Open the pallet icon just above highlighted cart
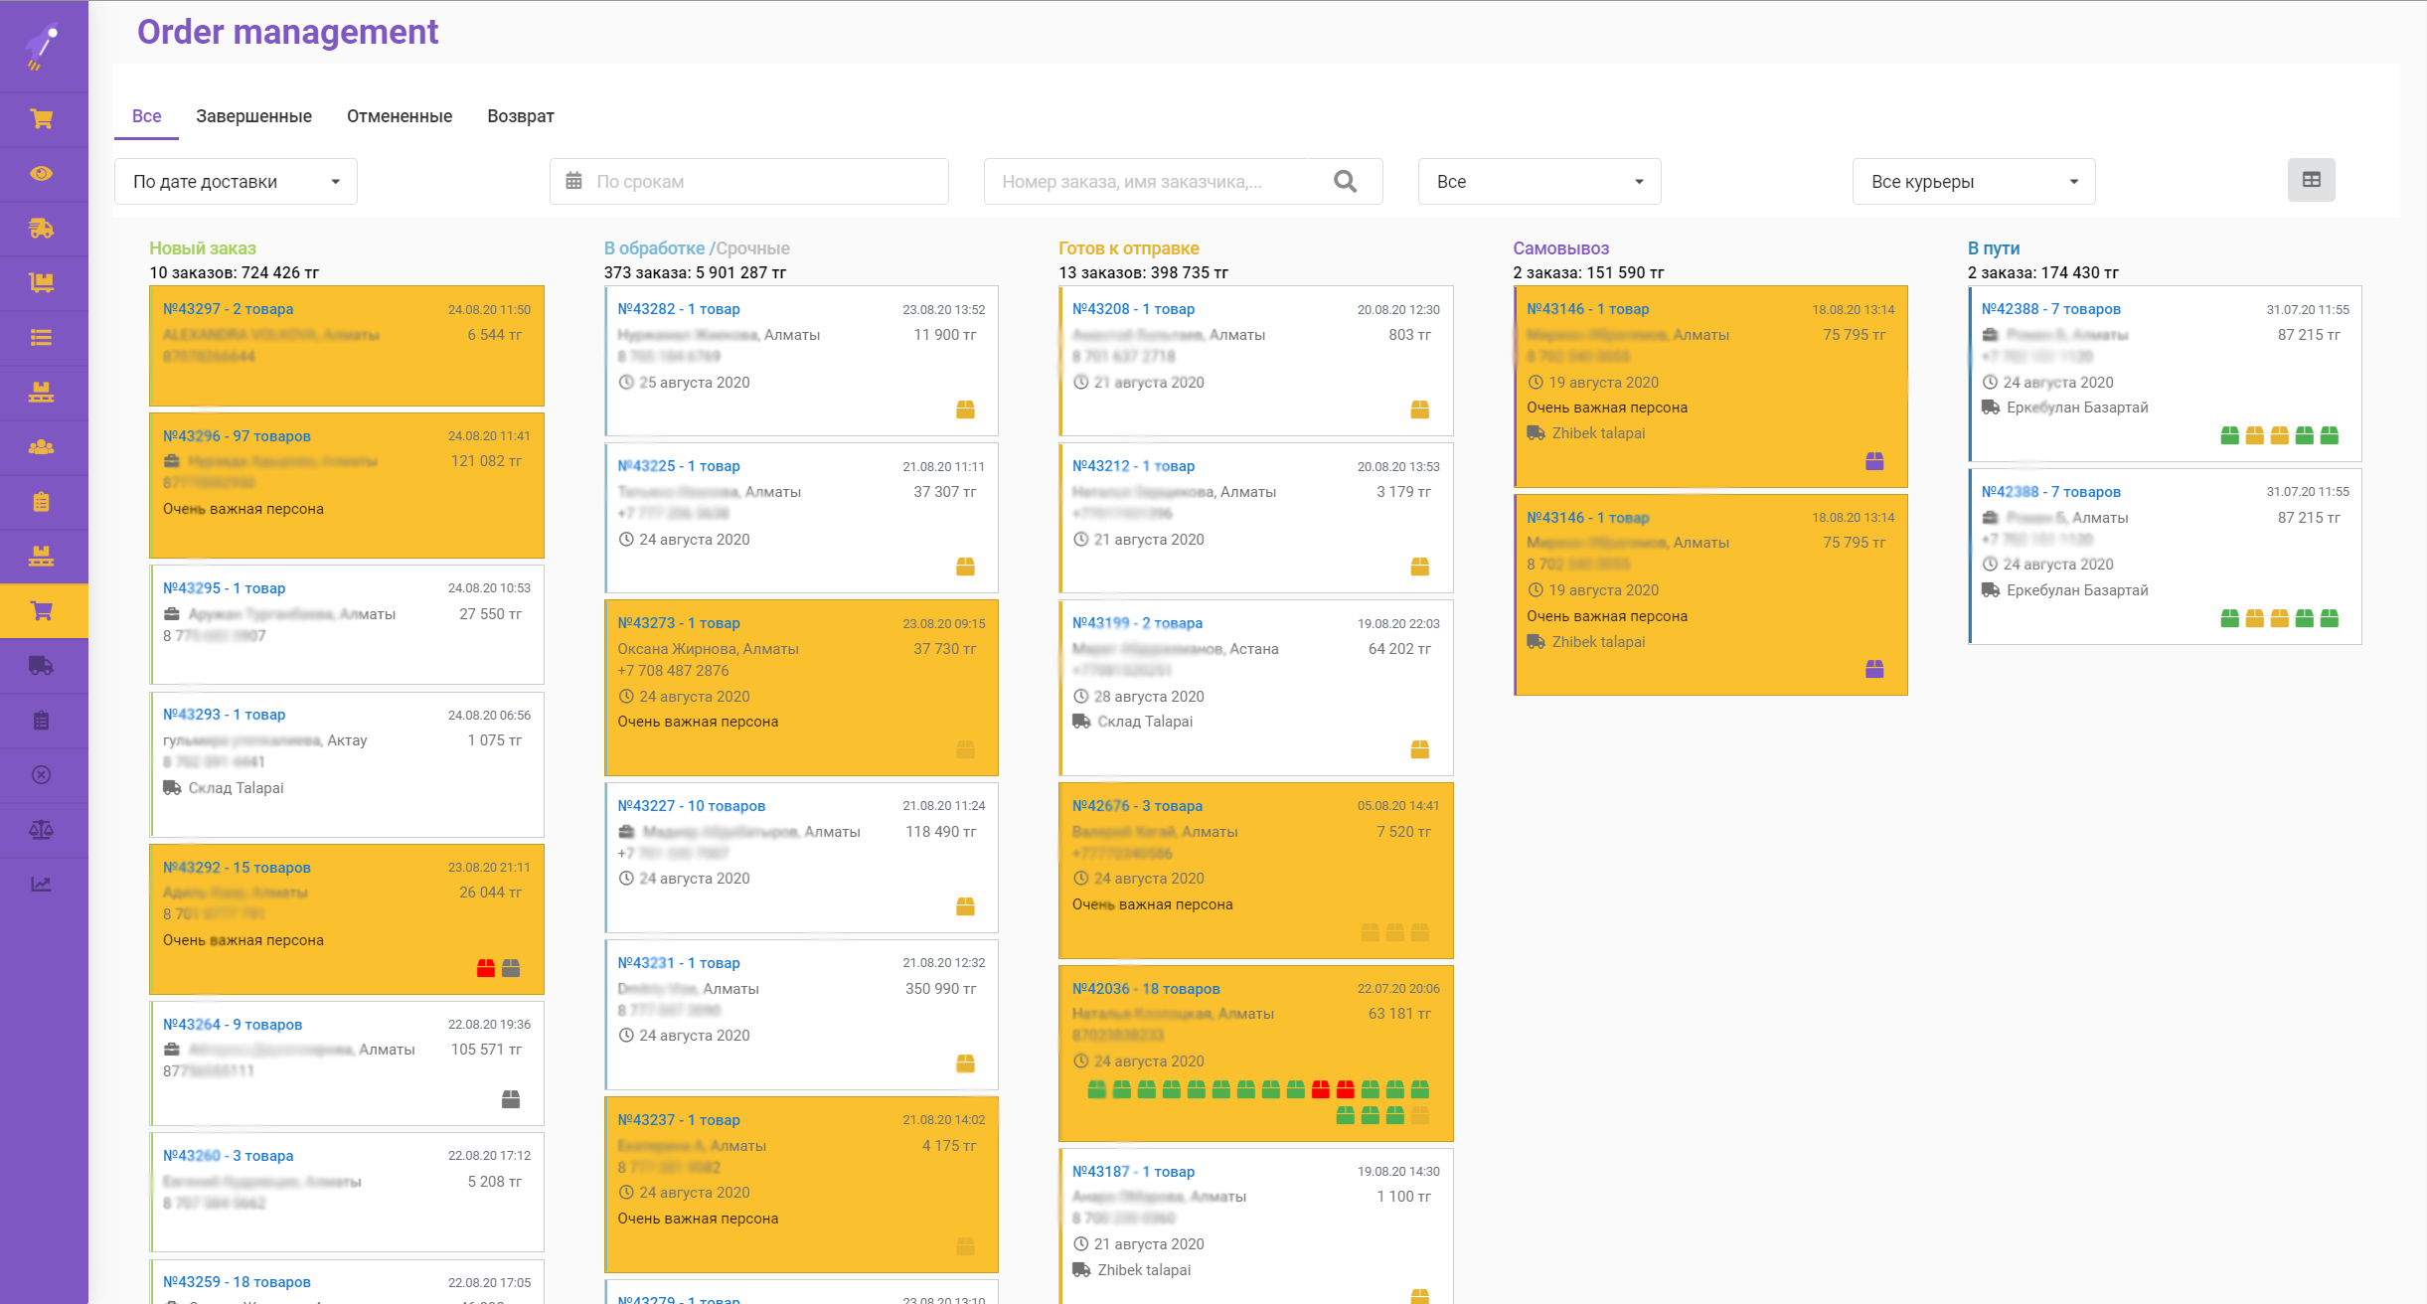The image size is (2427, 1304). pos(42,557)
